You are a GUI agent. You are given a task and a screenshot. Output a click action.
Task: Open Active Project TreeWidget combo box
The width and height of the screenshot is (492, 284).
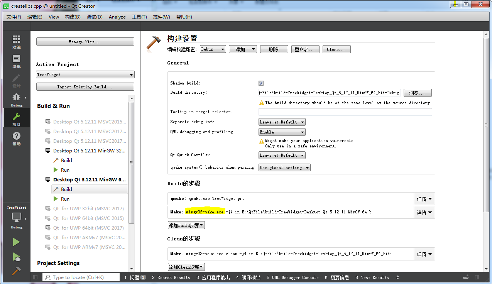[x=85, y=74]
